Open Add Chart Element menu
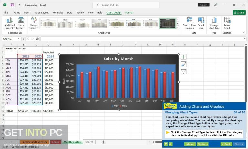 [x=9, y=23]
